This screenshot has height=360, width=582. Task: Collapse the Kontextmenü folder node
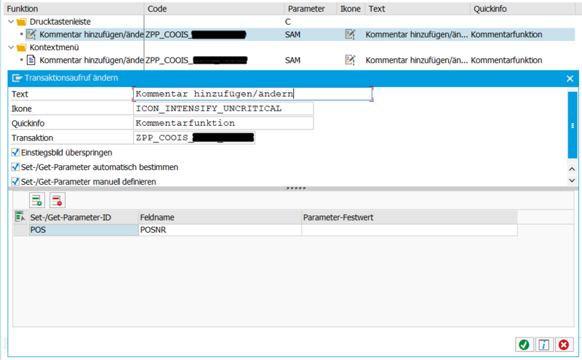coord(11,47)
